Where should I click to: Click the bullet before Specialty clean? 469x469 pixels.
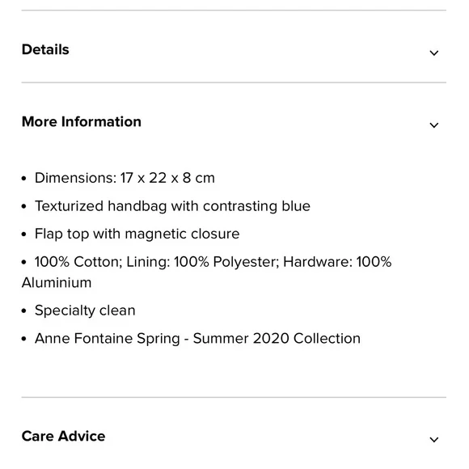[24, 311]
